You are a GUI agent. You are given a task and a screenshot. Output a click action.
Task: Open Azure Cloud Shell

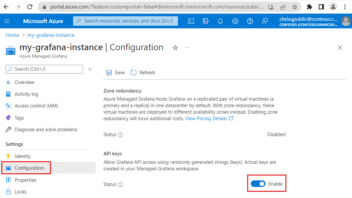(191, 21)
